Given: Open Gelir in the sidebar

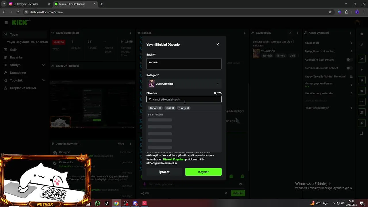Looking at the screenshot, I should click(13, 50).
